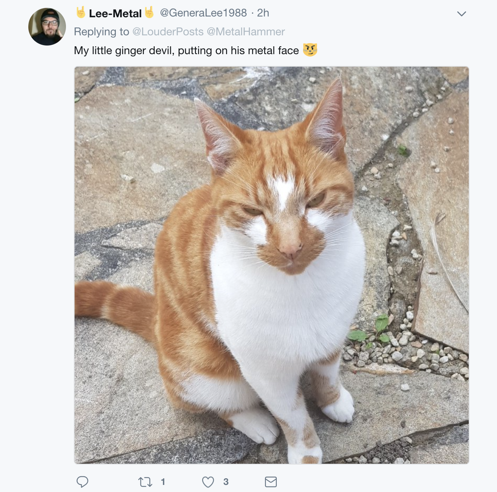Click the reply speech bubble icon

(82, 481)
